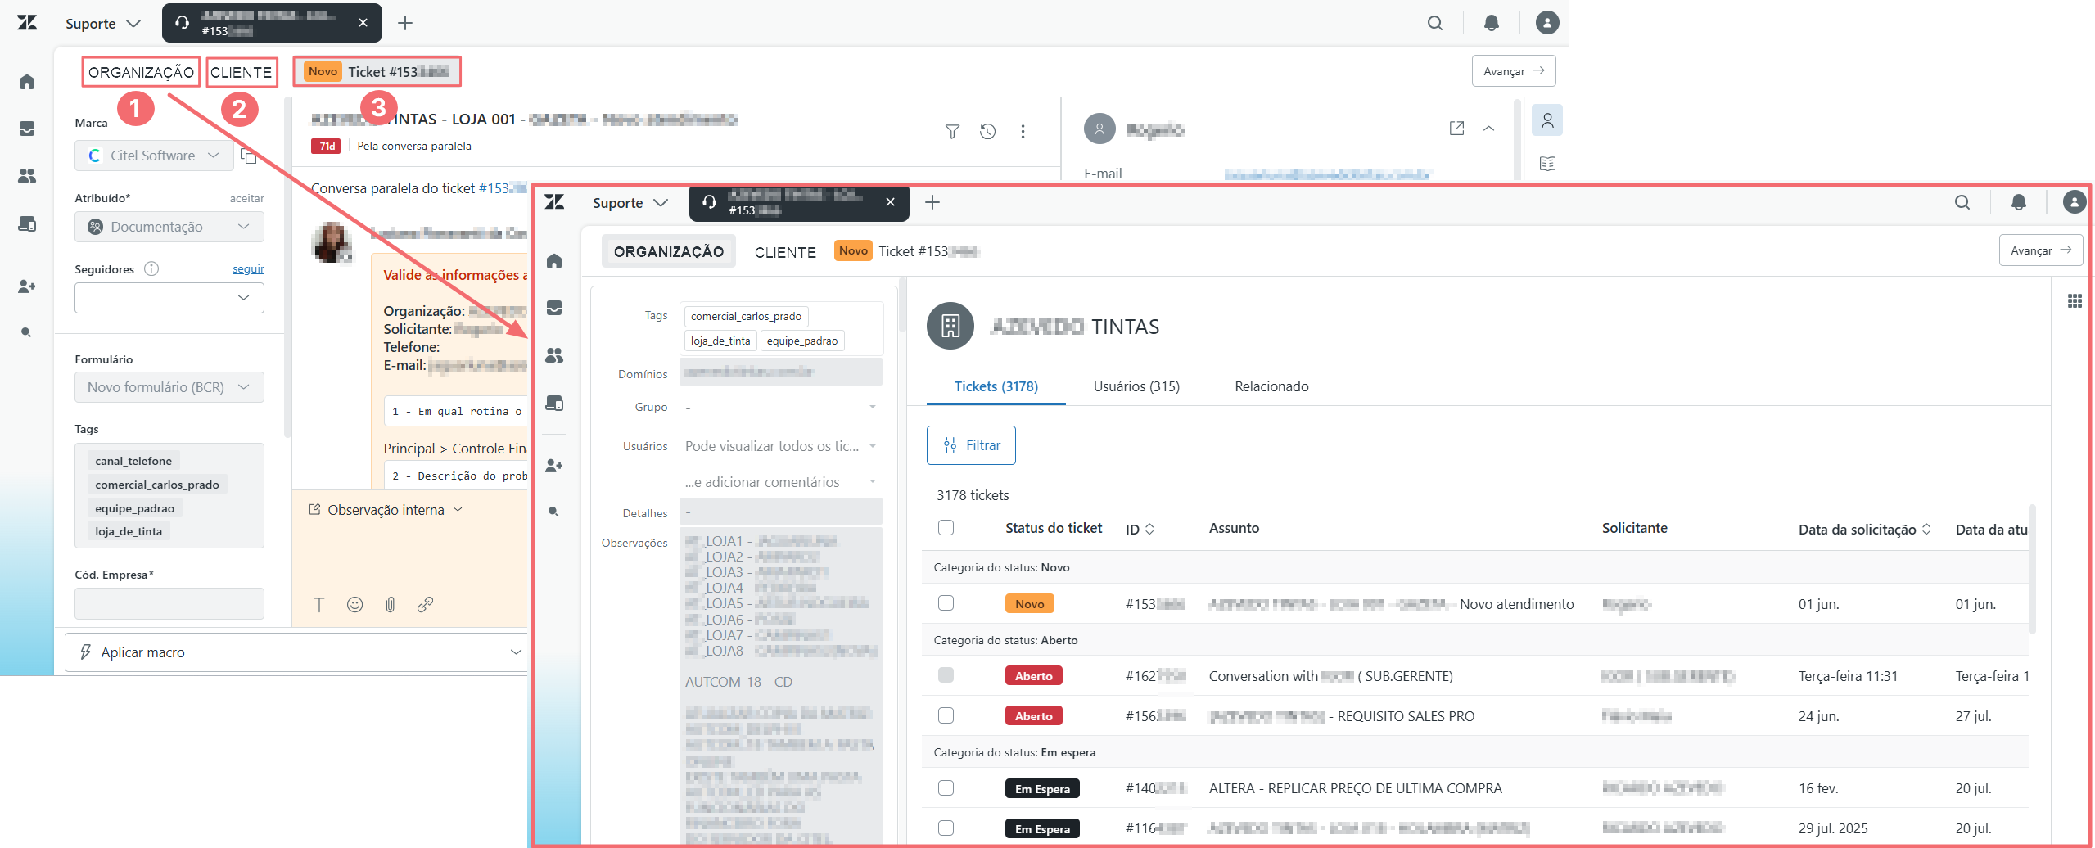Image resolution: width=2095 pixels, height=848 pixels.
Task: Open Marca dropdown Citel Software
Action: (x=154, y=156)
